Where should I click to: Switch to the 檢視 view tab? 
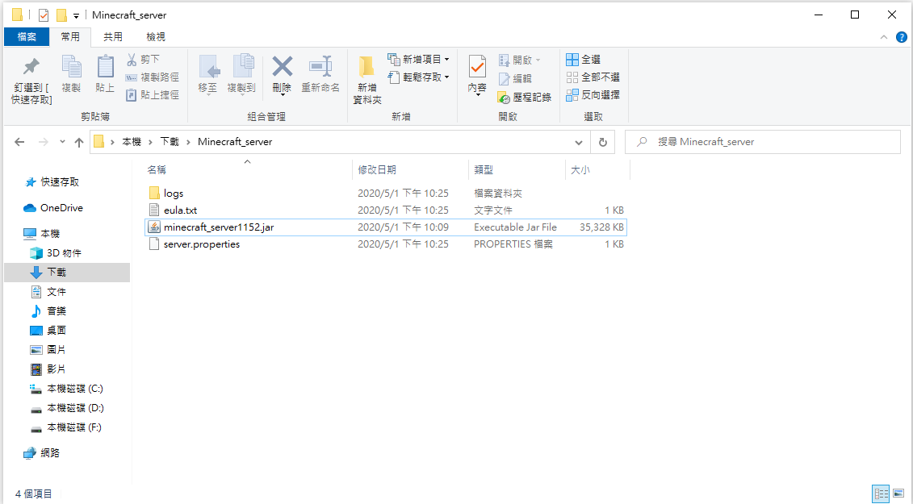(156, 36)
